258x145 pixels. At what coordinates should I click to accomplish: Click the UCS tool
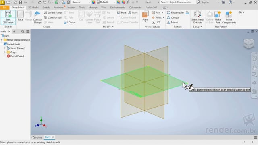156,22
